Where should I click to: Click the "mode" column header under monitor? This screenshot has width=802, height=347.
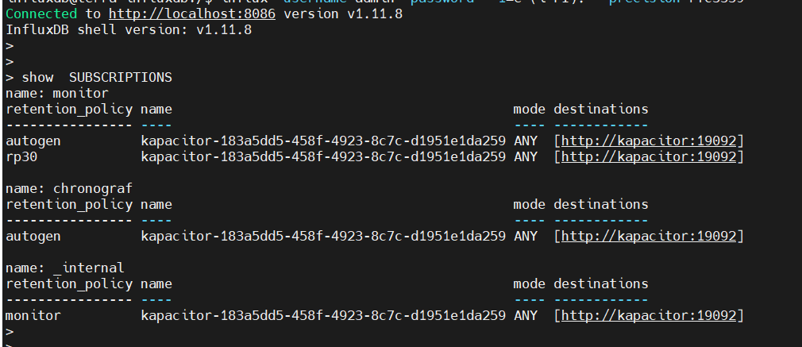[x=529, y=110]
